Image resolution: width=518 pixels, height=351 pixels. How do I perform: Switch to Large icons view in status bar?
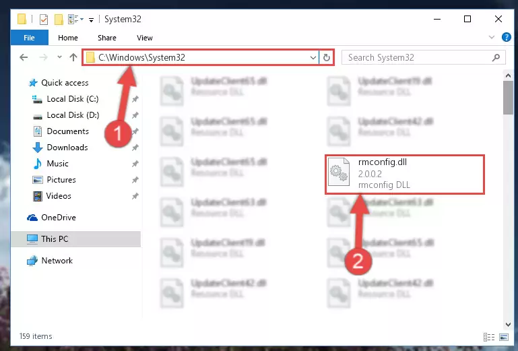pyautogui.click(x=504, y=337)
